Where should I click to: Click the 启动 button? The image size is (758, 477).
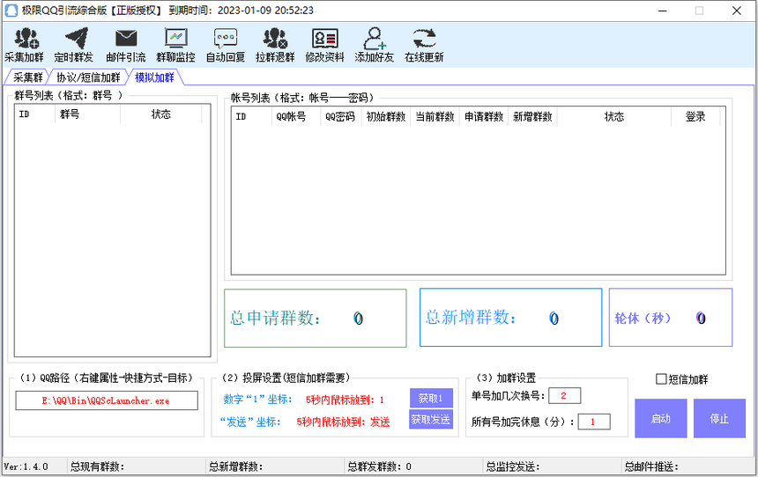(x=661, y=419)
